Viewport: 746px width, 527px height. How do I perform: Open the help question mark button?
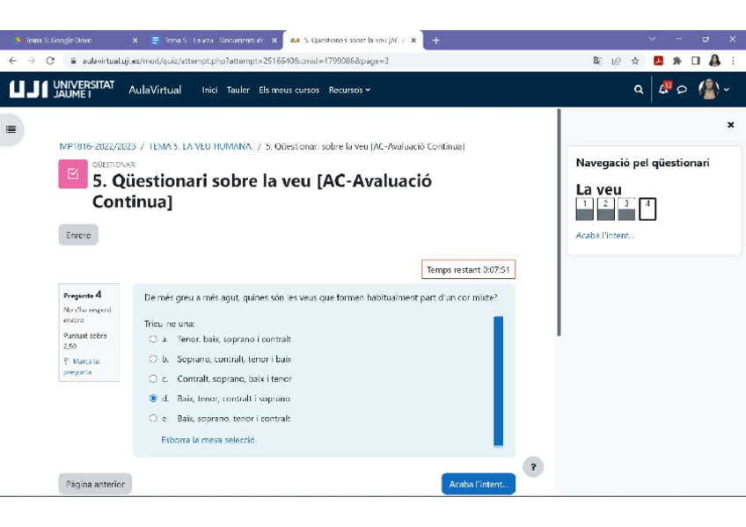[x=533, y=467]
